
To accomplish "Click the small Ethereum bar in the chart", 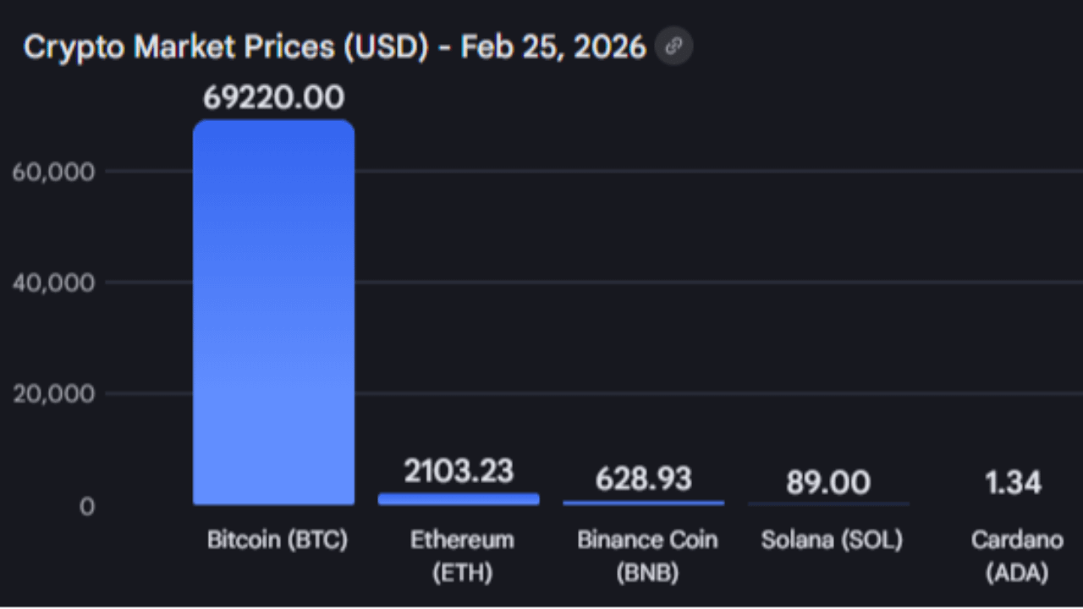I will pyautogui.click(x=459, y=499).
